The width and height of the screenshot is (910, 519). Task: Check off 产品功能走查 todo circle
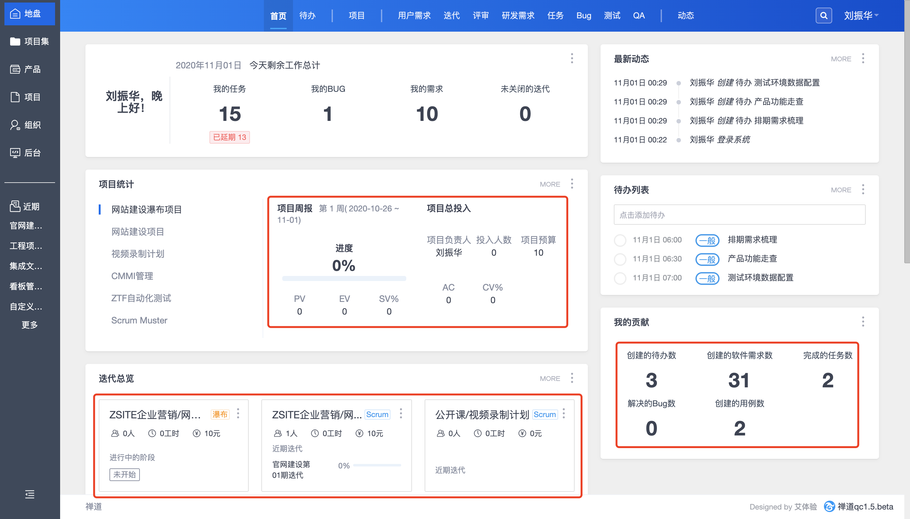click(x=620, y=259)
